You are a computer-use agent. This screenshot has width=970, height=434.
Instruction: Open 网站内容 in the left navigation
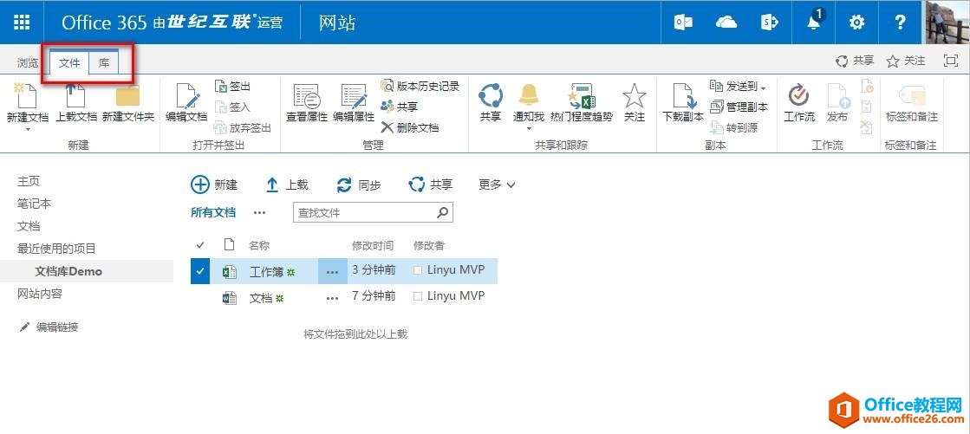pos(40,294)
